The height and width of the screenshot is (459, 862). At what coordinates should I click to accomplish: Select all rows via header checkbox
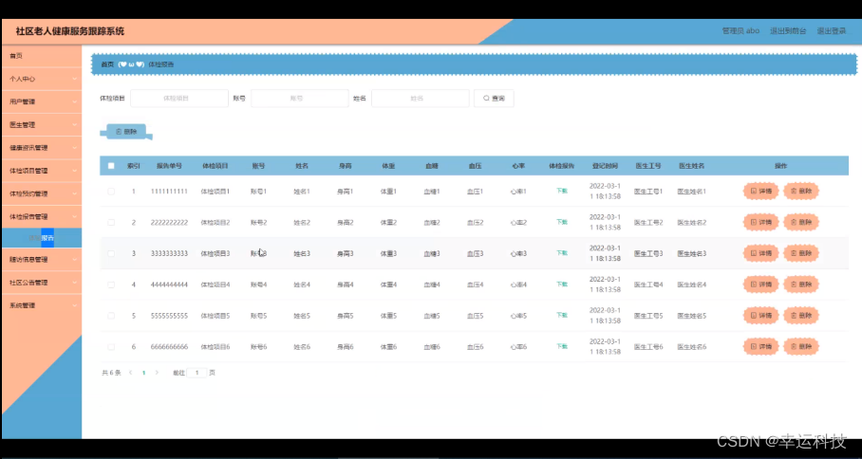pyautogui.click(x=111, y=166)
